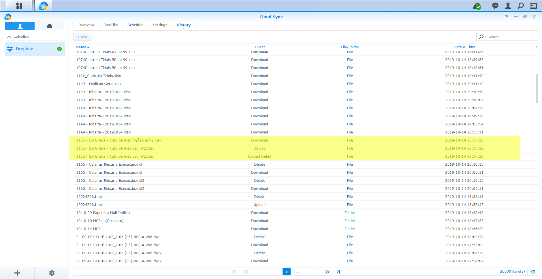The height and width of the screenshot is (279, 542).
Task: Select the 1162 - SD Braga Upload row at 18:37:22
Action: pos(304,148)
